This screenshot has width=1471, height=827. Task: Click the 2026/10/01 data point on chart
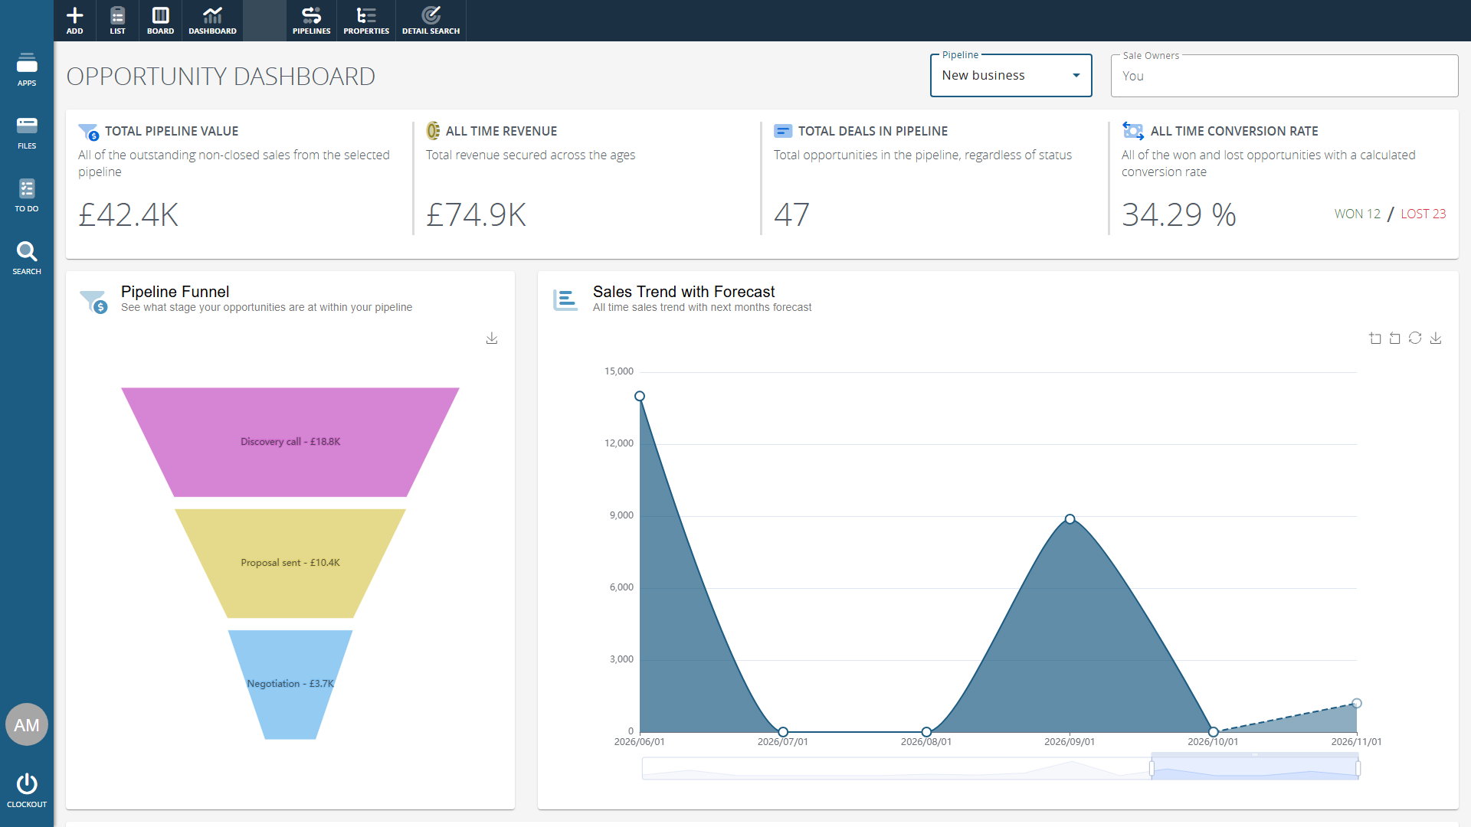1214,732
